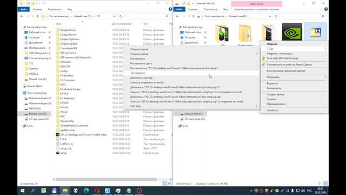This screenshot has height=195, width=346.
Task: Select "MEDIA (E:)" drive in left sidebar
Action: 35,108
